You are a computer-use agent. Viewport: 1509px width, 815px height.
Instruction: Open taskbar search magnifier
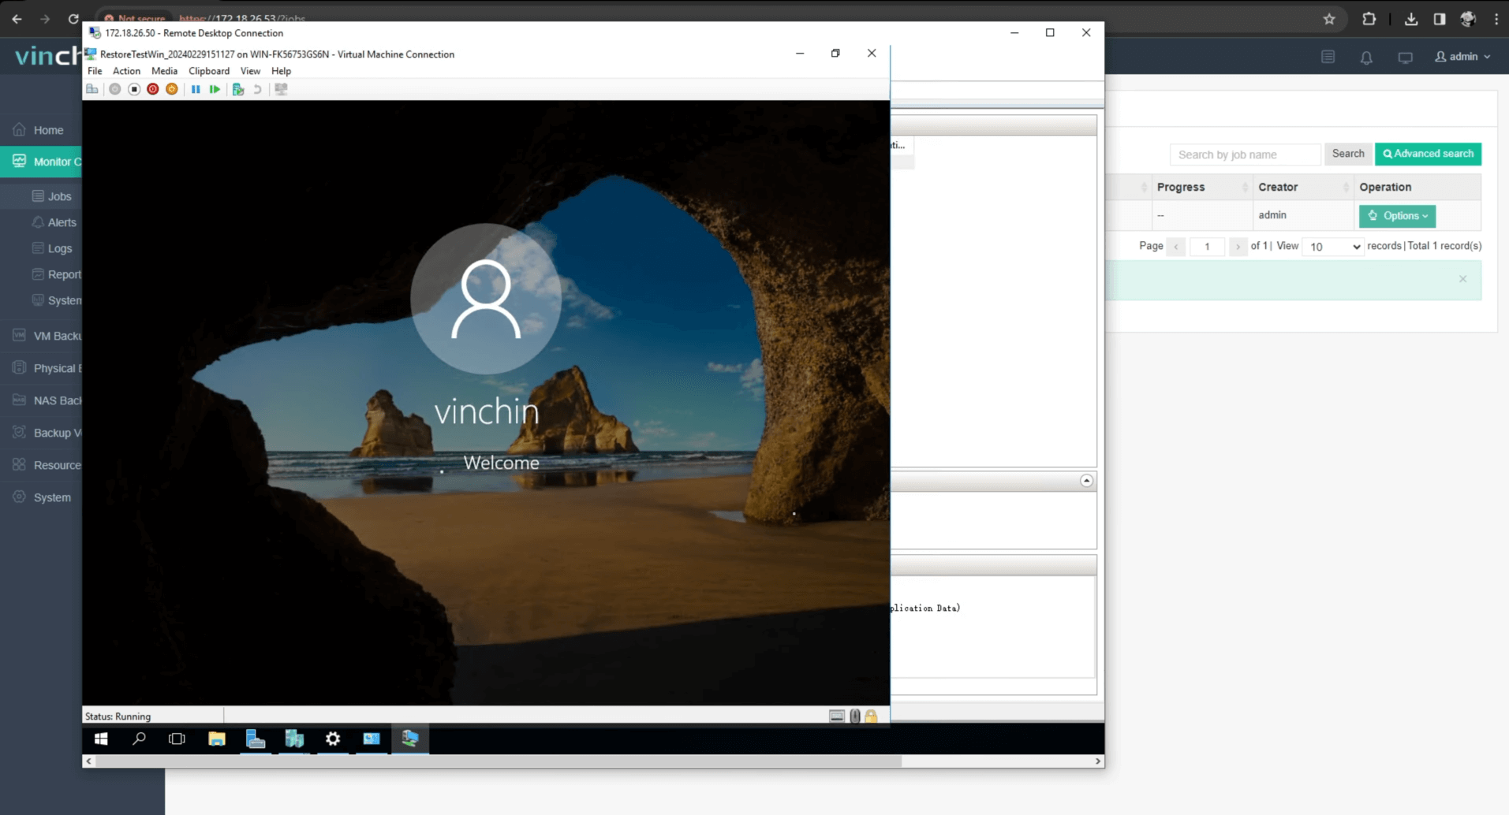coord(139,739)
